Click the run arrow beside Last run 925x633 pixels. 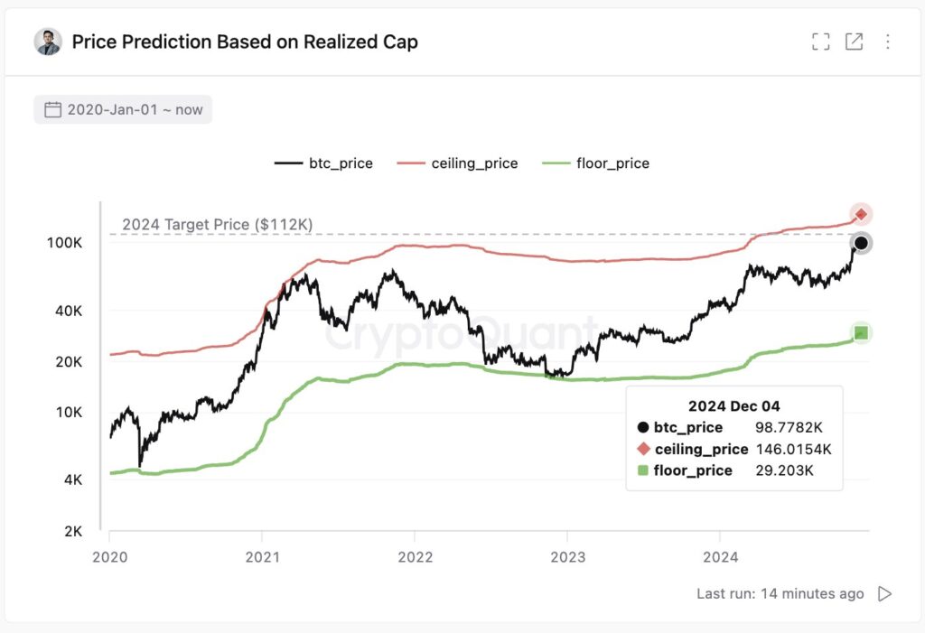(x=884, y=593)
